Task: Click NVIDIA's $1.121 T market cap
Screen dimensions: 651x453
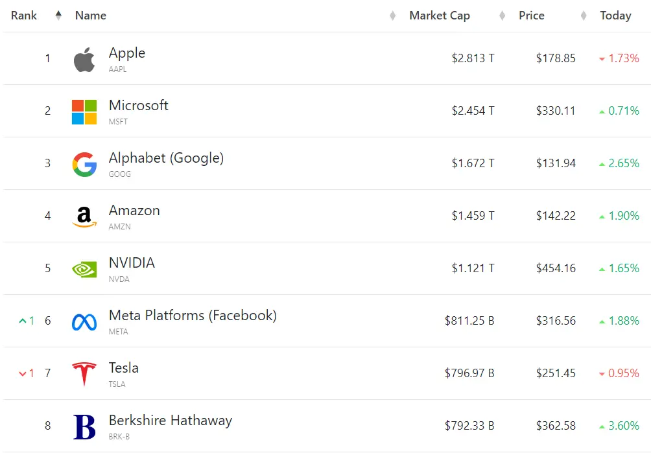Action: click(473, 268)
